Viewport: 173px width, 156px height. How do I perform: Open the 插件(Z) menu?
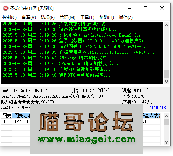(126, 17)
